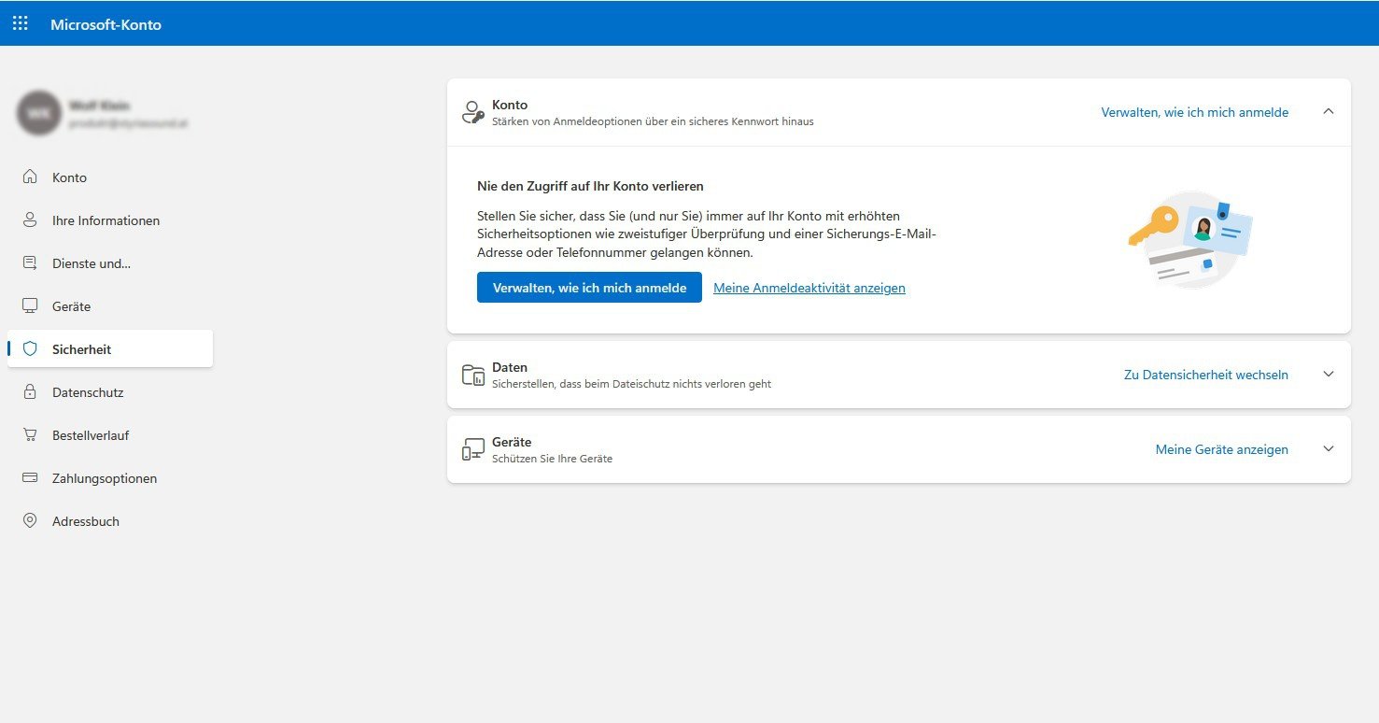
Task: Click Meine Anmeldeaktivität anzeigen link
Action: (x=809, y=288)
